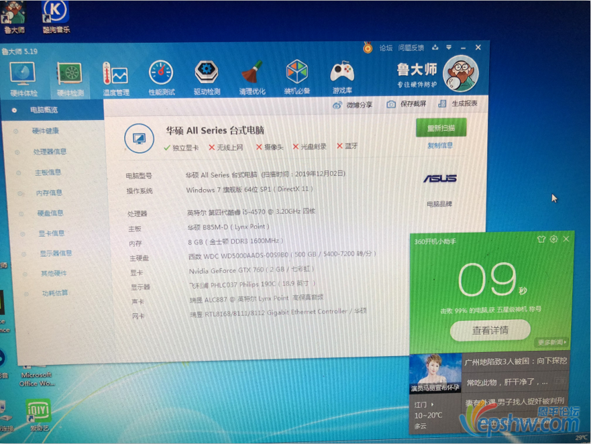Click 华硕 B85M-D motherboard text
This screenshot has width=591, height=444.
pos(228,227)
